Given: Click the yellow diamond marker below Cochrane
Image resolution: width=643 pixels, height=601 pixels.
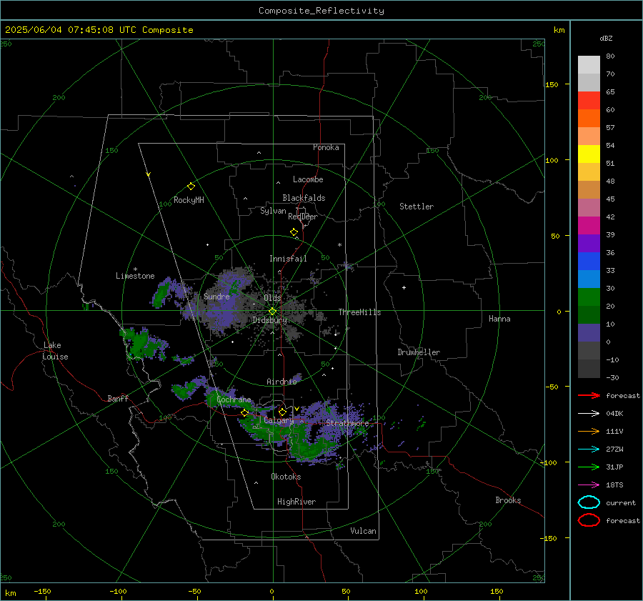Looking at the screenshot, I should pos(245,413).
